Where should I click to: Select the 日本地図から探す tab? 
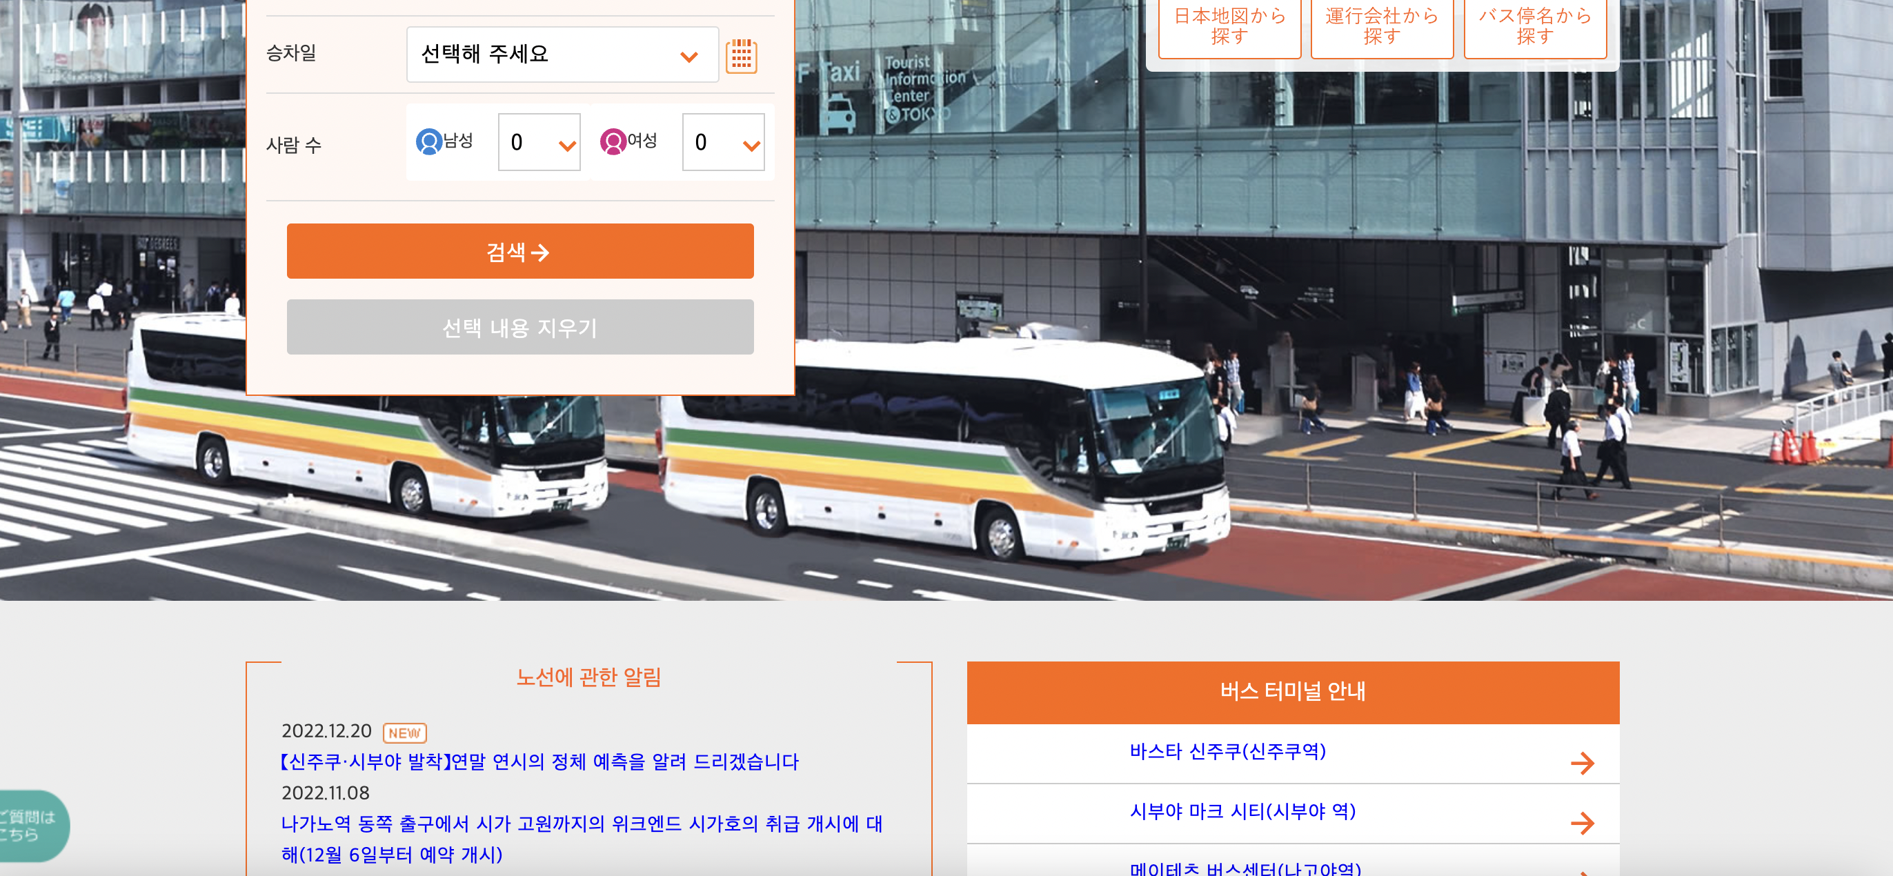(x=1229, y=26)
